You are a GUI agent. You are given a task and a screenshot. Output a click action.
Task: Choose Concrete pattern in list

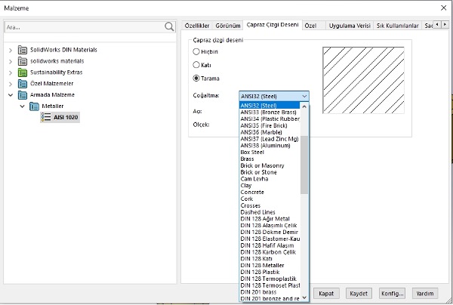pyautogui.click(x=270, y=192)
